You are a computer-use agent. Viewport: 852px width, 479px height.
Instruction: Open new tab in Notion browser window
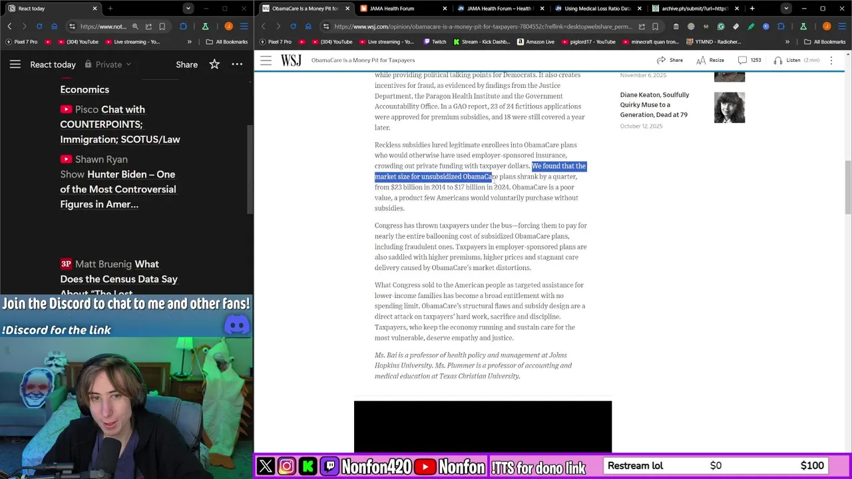tap(110, 9)
